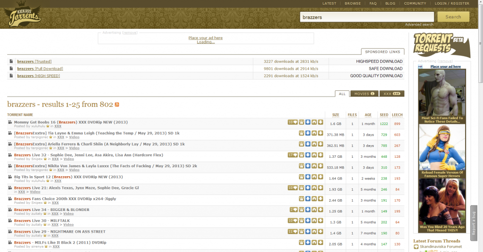The width and height of the screenshot is (483, 252).
Task: Click the orange RSS feed icon
Action: [x=117, y=105]
